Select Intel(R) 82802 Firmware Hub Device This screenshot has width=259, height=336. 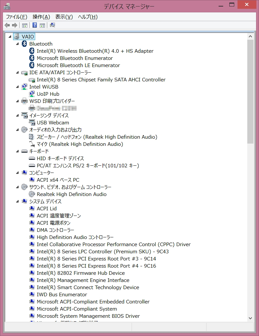80,273
